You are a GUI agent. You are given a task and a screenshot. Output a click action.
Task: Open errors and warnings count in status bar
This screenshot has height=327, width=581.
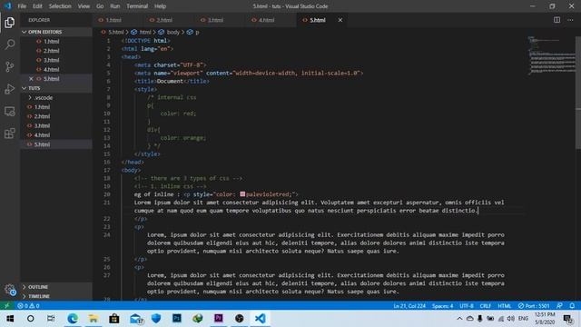point(28,306)
